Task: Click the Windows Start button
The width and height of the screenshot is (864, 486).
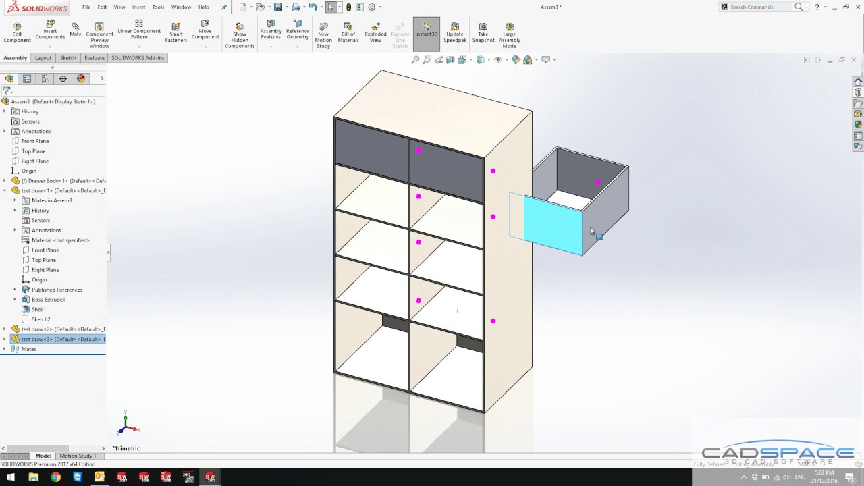Action: click(x=11, y=477)
